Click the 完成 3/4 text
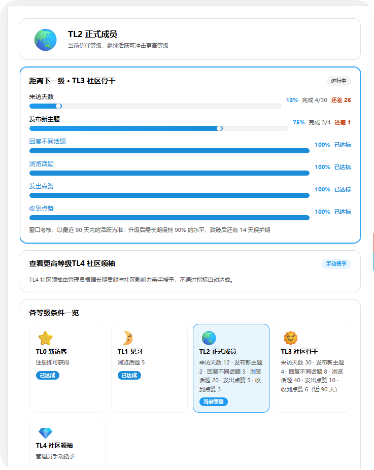Screen dimensions: 374x470 coord(320,122)
